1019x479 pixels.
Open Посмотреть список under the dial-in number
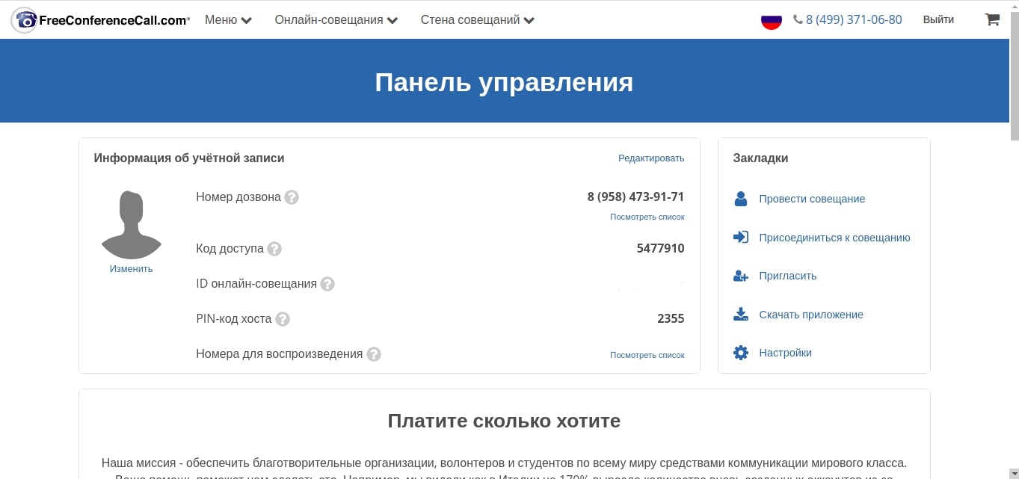[647, 217]
